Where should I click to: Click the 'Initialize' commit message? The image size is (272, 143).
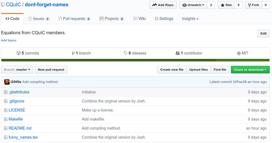pyautogui.click(x=89, y=92)
